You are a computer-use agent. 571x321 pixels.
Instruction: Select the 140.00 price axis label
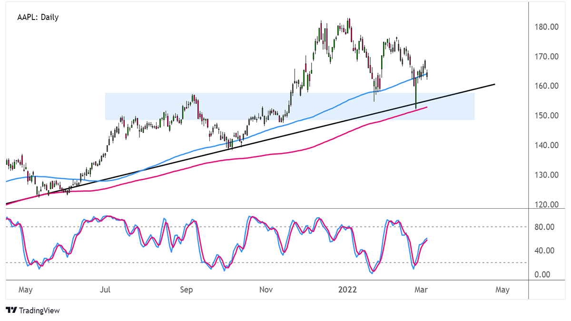[547, 146]
